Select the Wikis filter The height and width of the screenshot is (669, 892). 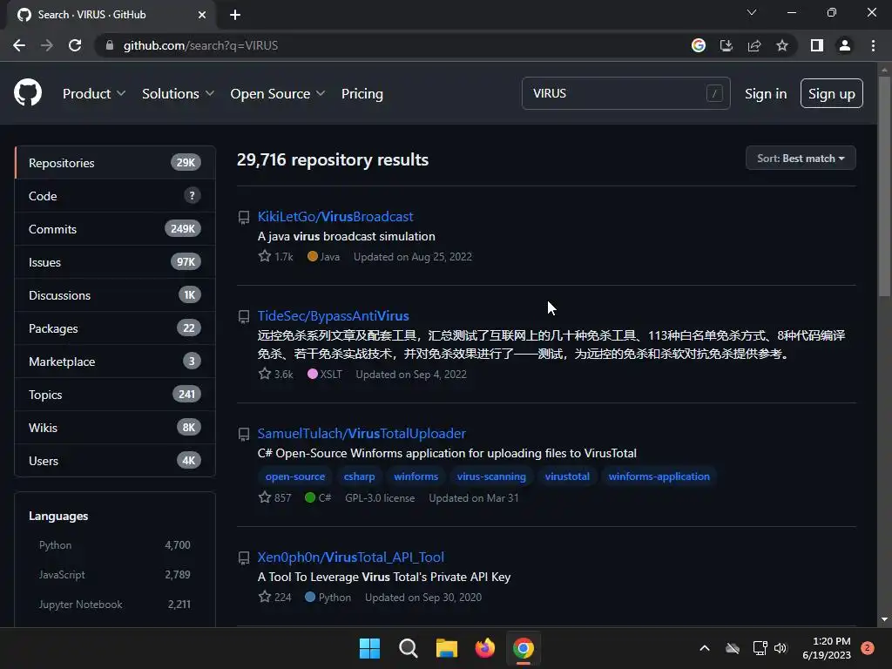point(115,427)
